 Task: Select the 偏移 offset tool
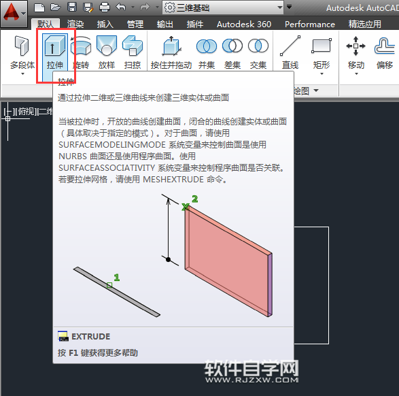(385, 52)
